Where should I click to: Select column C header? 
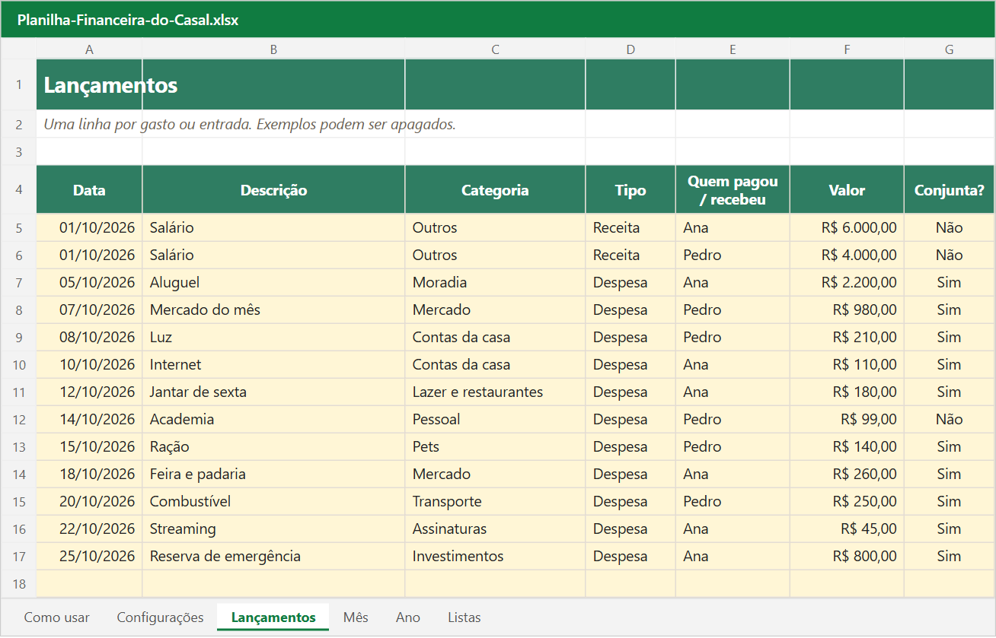click(495, 49)
